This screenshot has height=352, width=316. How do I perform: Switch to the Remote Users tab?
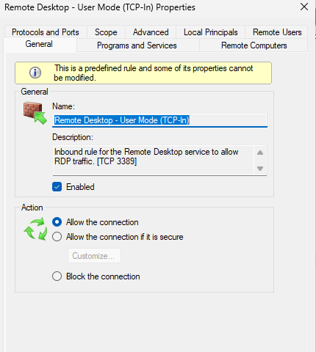click(277, 32)
